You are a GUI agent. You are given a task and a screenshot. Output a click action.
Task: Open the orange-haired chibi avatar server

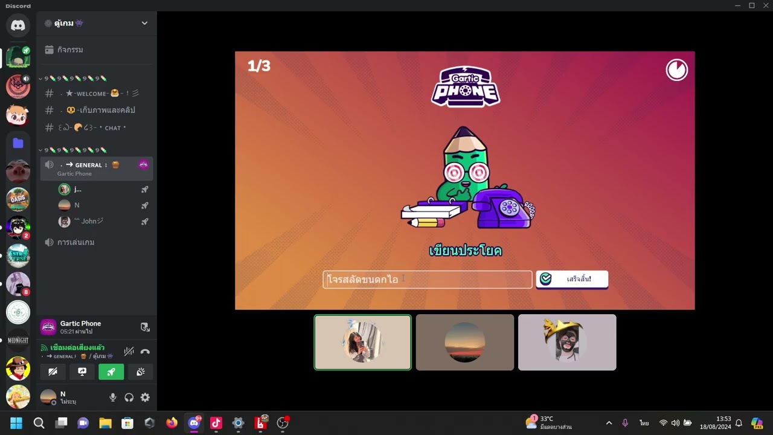click(x=18, y=115)
